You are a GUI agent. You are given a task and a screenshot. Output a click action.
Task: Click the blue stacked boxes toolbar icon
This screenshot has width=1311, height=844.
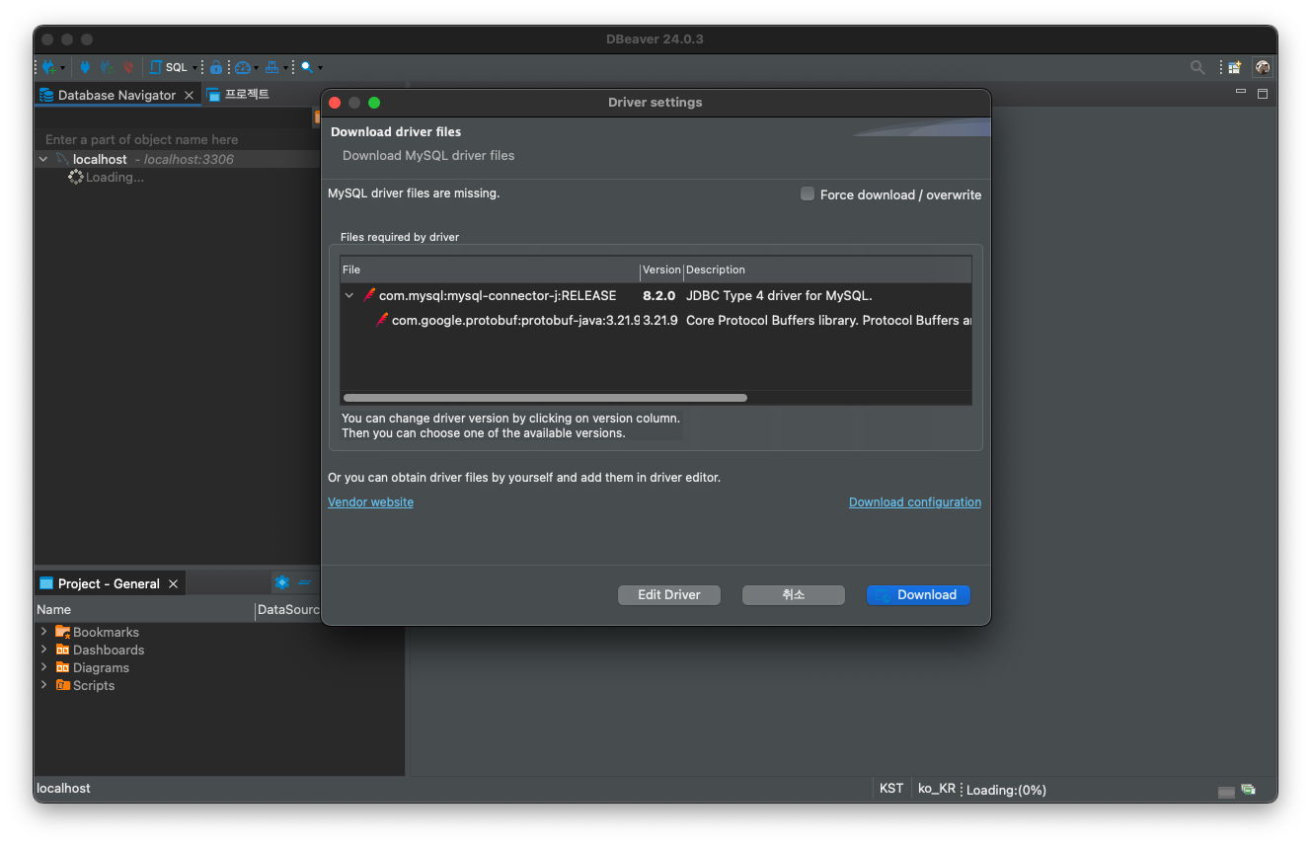point(272,67)
